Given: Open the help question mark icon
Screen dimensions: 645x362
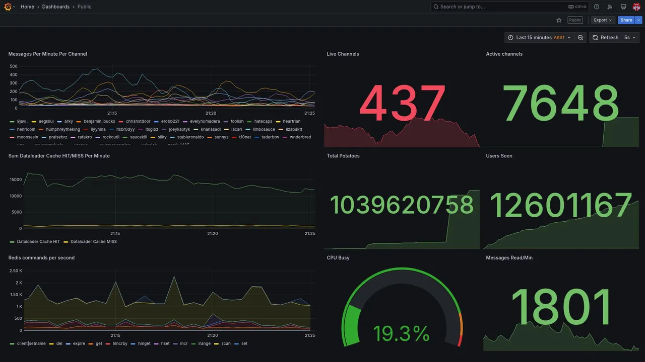Looking at the screenshot, I should tap(597, 7).
